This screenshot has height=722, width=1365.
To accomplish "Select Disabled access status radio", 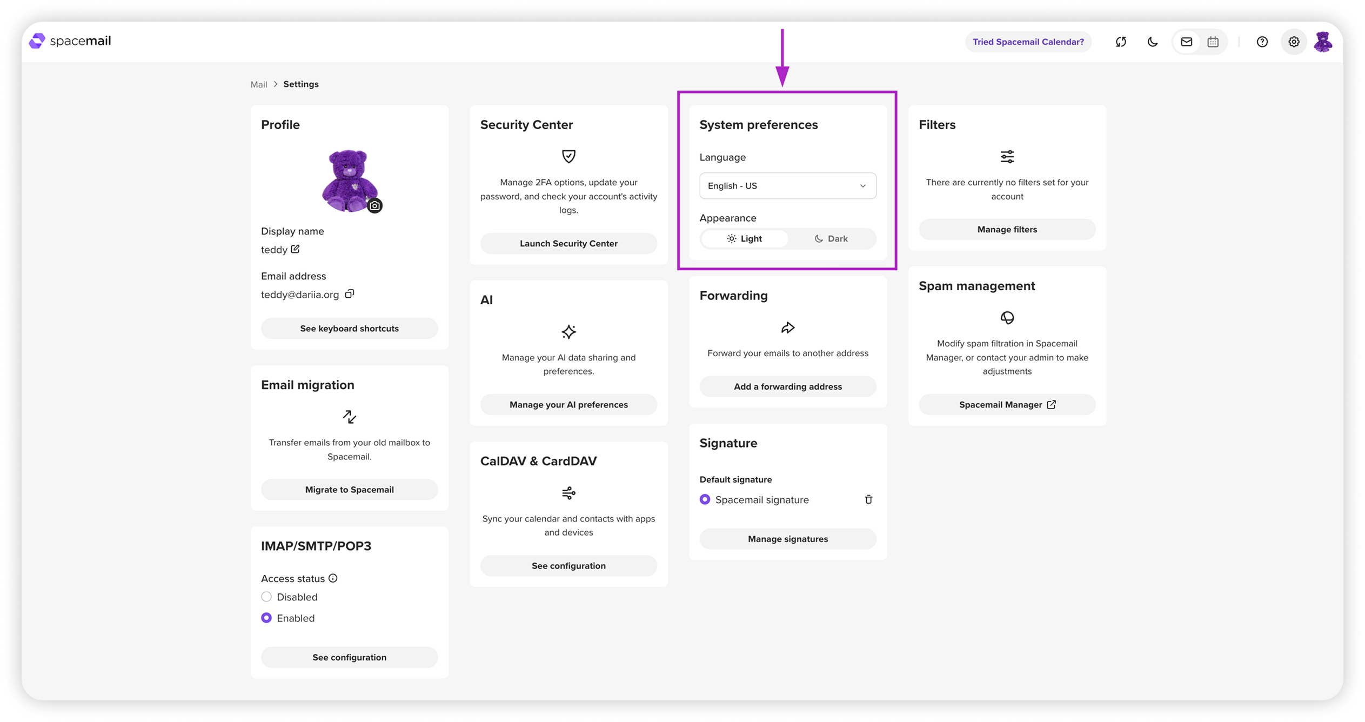I will click(x=266, y=597).
